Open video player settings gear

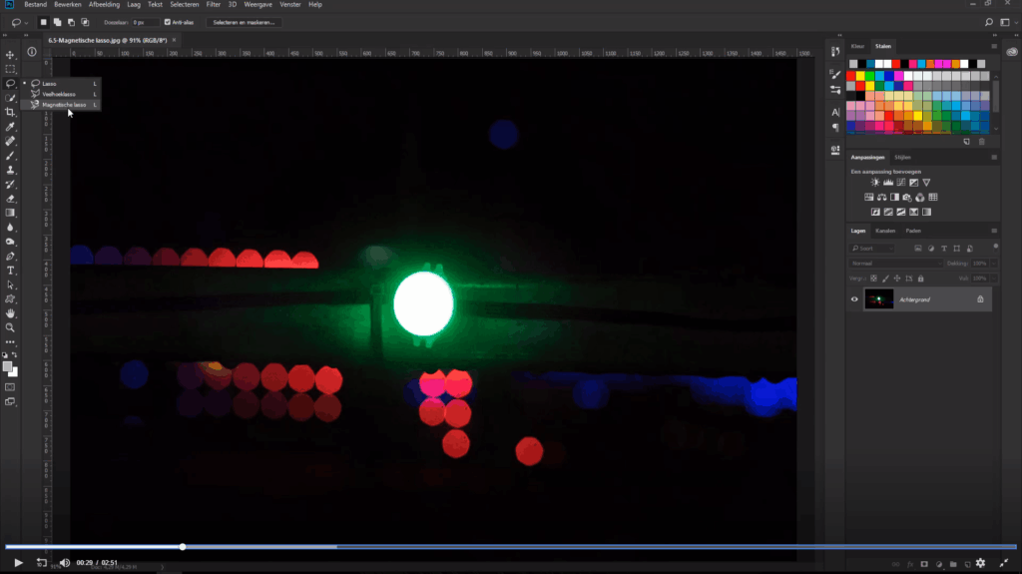[980, 563]
